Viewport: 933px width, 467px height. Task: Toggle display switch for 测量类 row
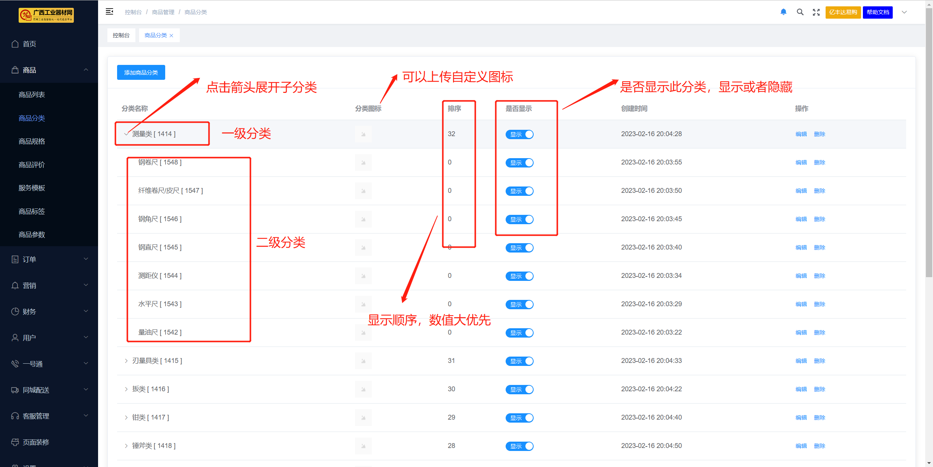519,134
